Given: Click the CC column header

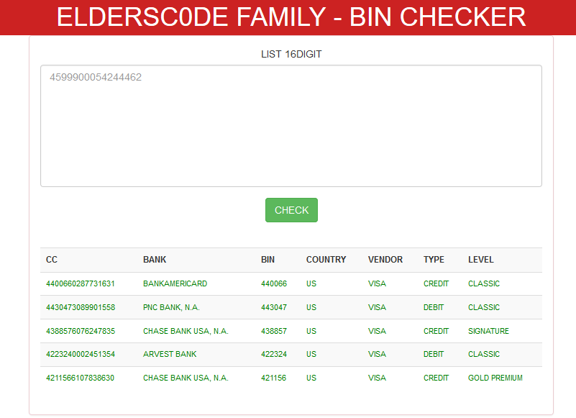Looking at the screenshot, I should (52, 260).
